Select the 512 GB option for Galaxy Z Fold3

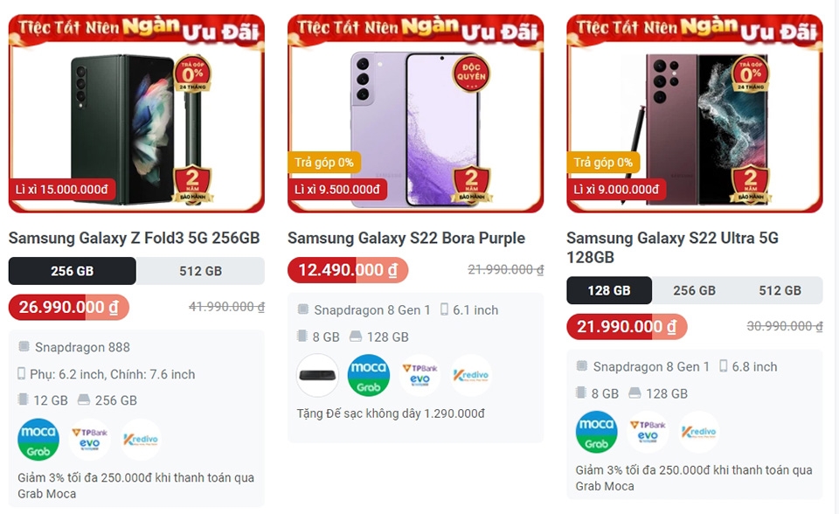200,271
